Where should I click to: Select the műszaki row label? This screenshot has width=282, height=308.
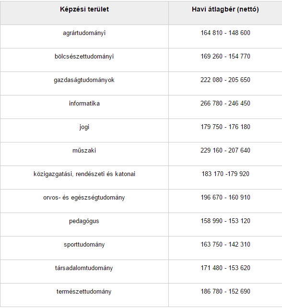pos(84,151)
